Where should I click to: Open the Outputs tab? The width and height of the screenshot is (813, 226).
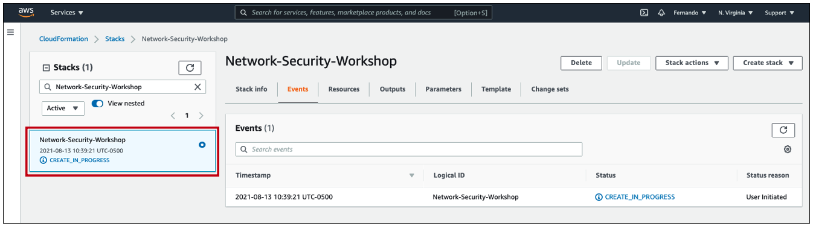pos(393,89)
